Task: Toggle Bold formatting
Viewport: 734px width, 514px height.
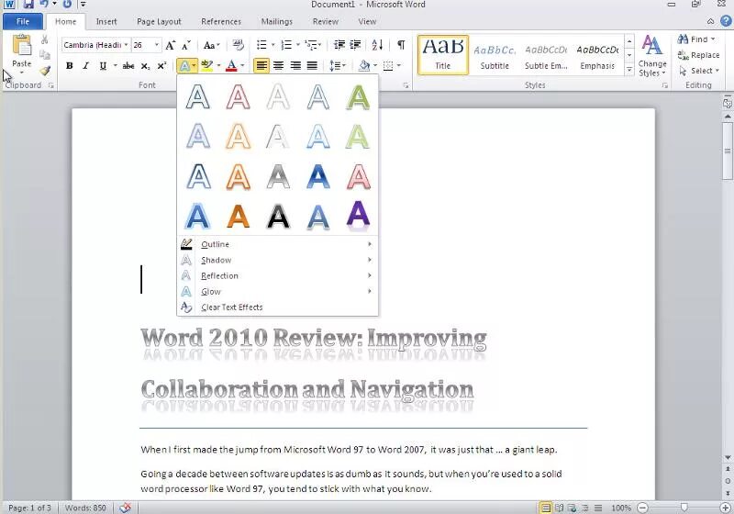Action: point(70,66)
